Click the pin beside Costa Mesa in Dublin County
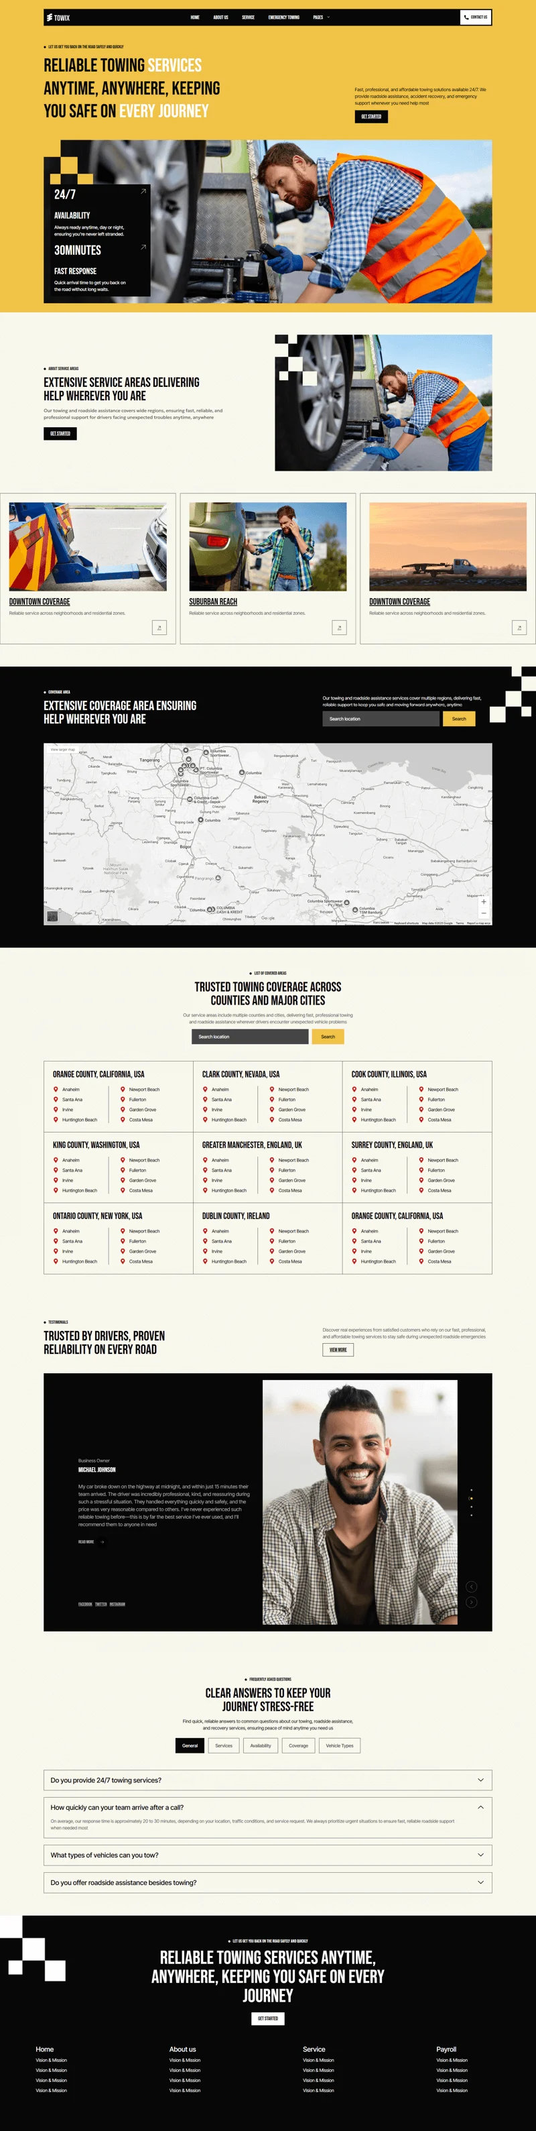 [272, 1261]
